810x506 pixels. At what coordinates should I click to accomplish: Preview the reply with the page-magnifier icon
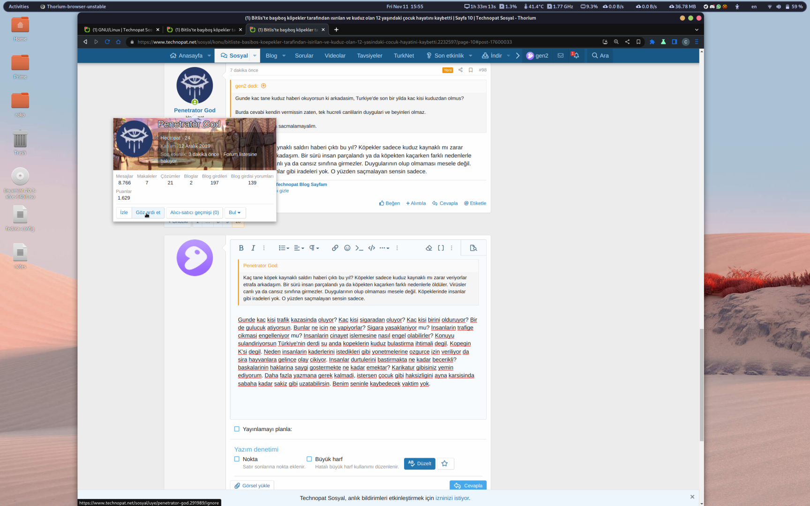(x=473, y=248)
